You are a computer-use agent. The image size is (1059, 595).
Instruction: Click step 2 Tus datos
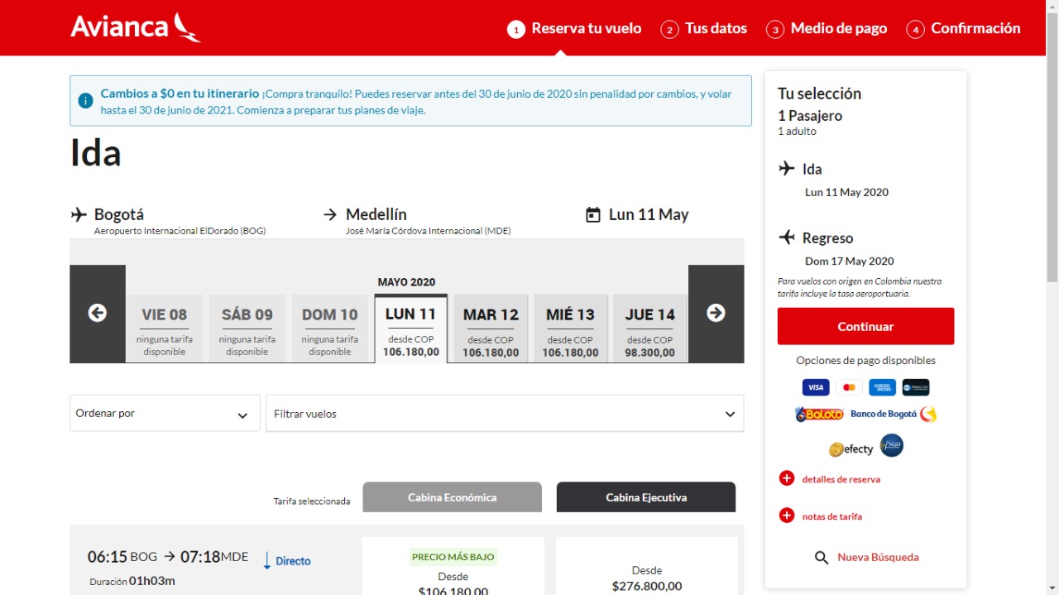(704, 29)
